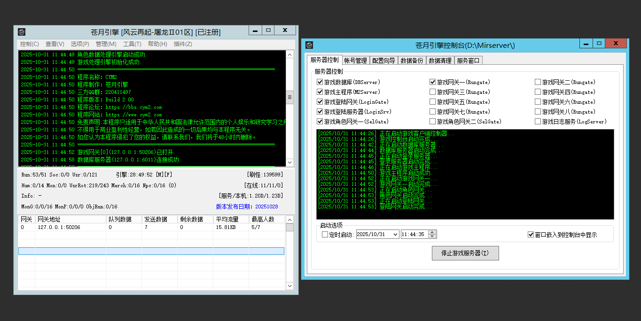The image size is (641, 321).
Task: Click the gateway list scroll-up arrow
Action: (289, 220)
